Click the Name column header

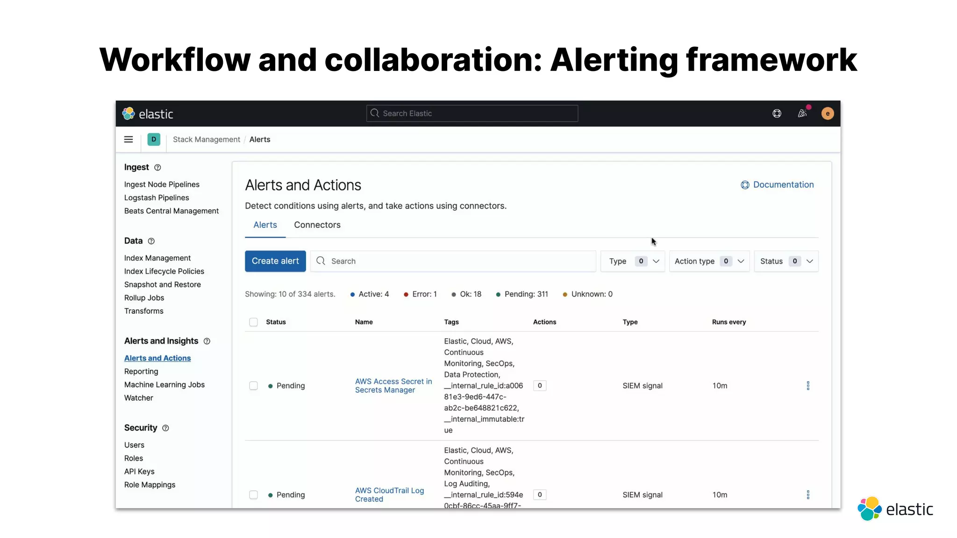click(364, 322)
